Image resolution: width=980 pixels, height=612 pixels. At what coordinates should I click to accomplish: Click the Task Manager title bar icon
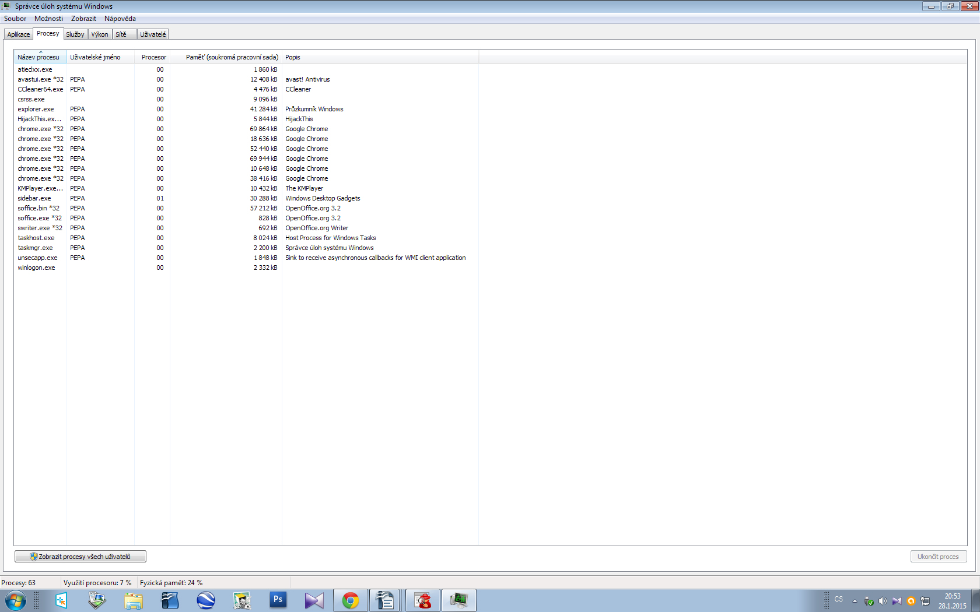[x=6, y=6]
